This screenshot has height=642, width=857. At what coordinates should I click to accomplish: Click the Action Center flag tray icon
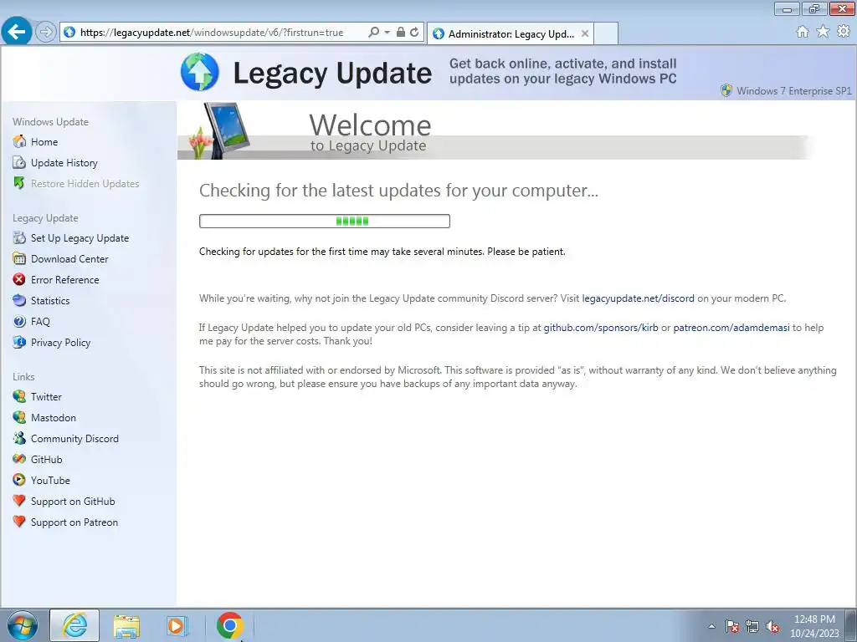point(731,626)
